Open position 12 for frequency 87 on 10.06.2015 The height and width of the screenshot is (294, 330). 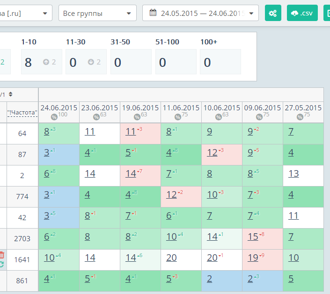pyautogui.click(x=212, y=153)
